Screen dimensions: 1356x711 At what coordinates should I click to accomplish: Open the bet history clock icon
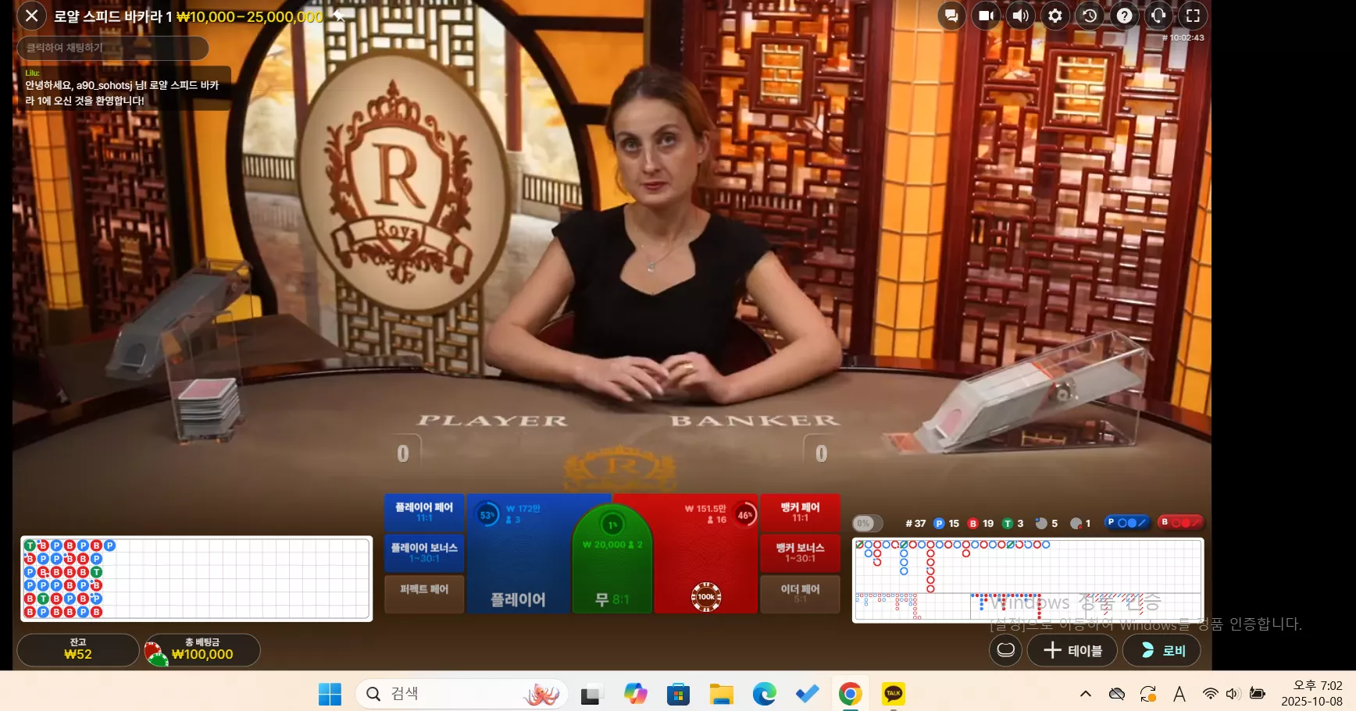point(1089,16)
